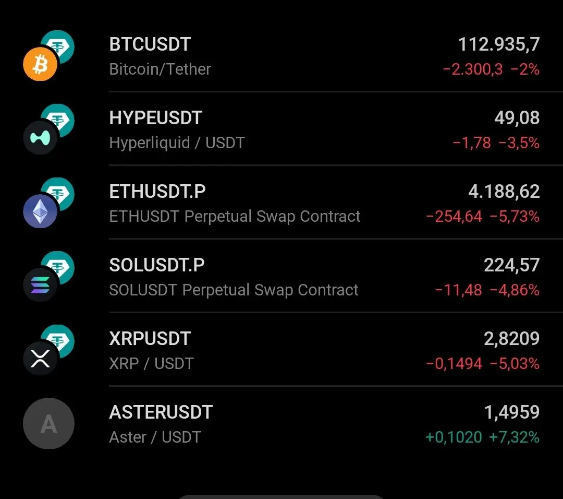Viewport: 563px width, 499px height.
Task: Click the BTC price 112.935,7
Action: [x=499, y=44]
